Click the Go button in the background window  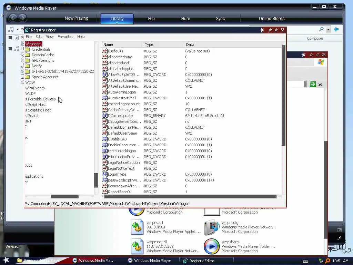[x=316, y=84]
